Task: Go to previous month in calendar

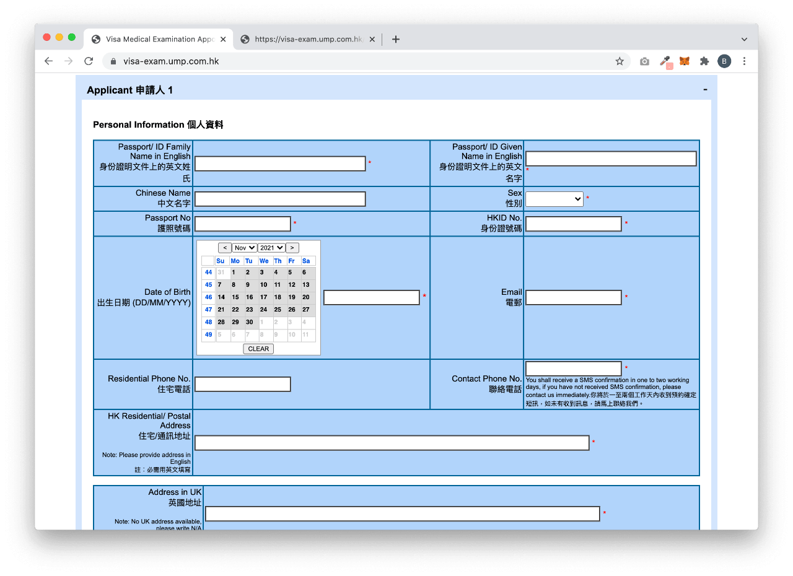Action: tap(225, 248)
